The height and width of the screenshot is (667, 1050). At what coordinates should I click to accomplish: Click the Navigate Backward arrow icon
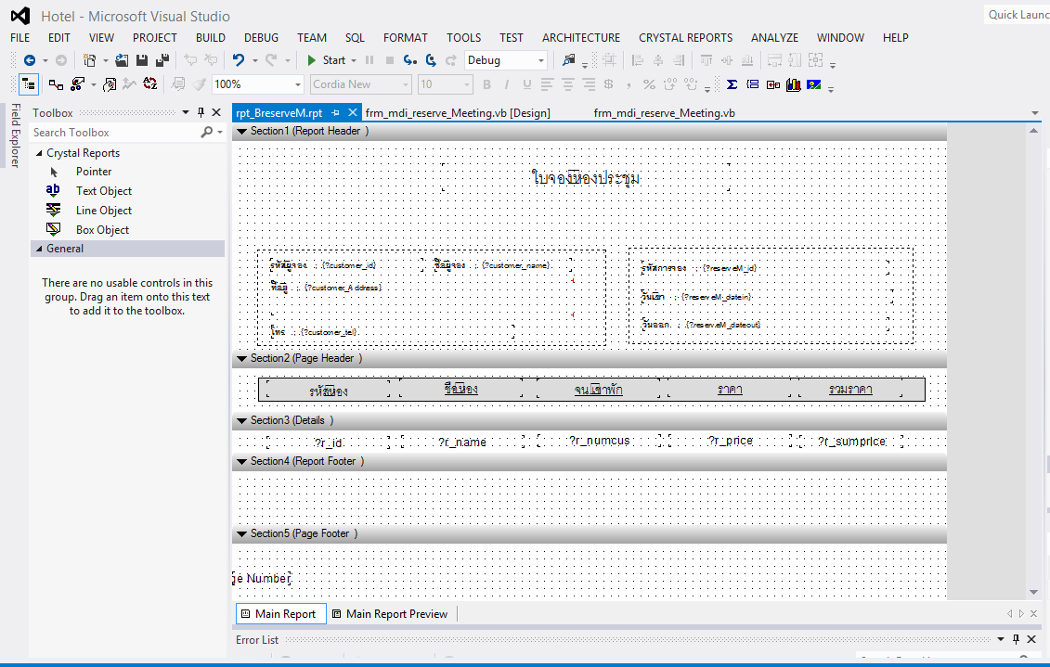(30, 60)
